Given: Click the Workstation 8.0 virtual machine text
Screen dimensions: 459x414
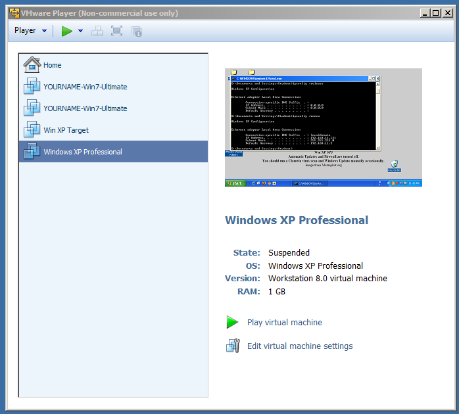Looking at the screenshot, I should (327, 279).
